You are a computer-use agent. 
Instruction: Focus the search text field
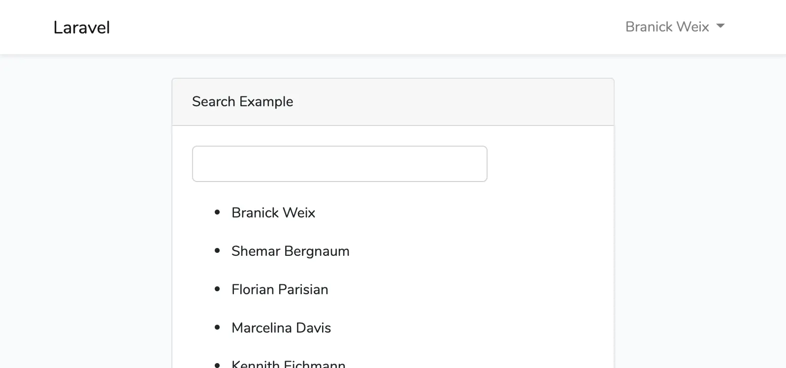(x=339, y=164)
